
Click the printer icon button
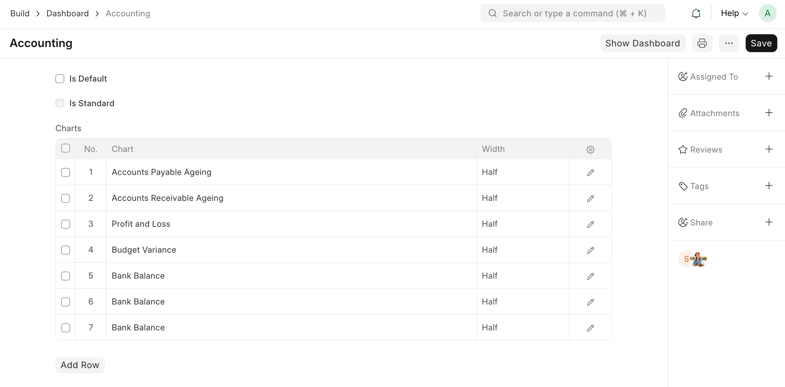click(702, 43)
